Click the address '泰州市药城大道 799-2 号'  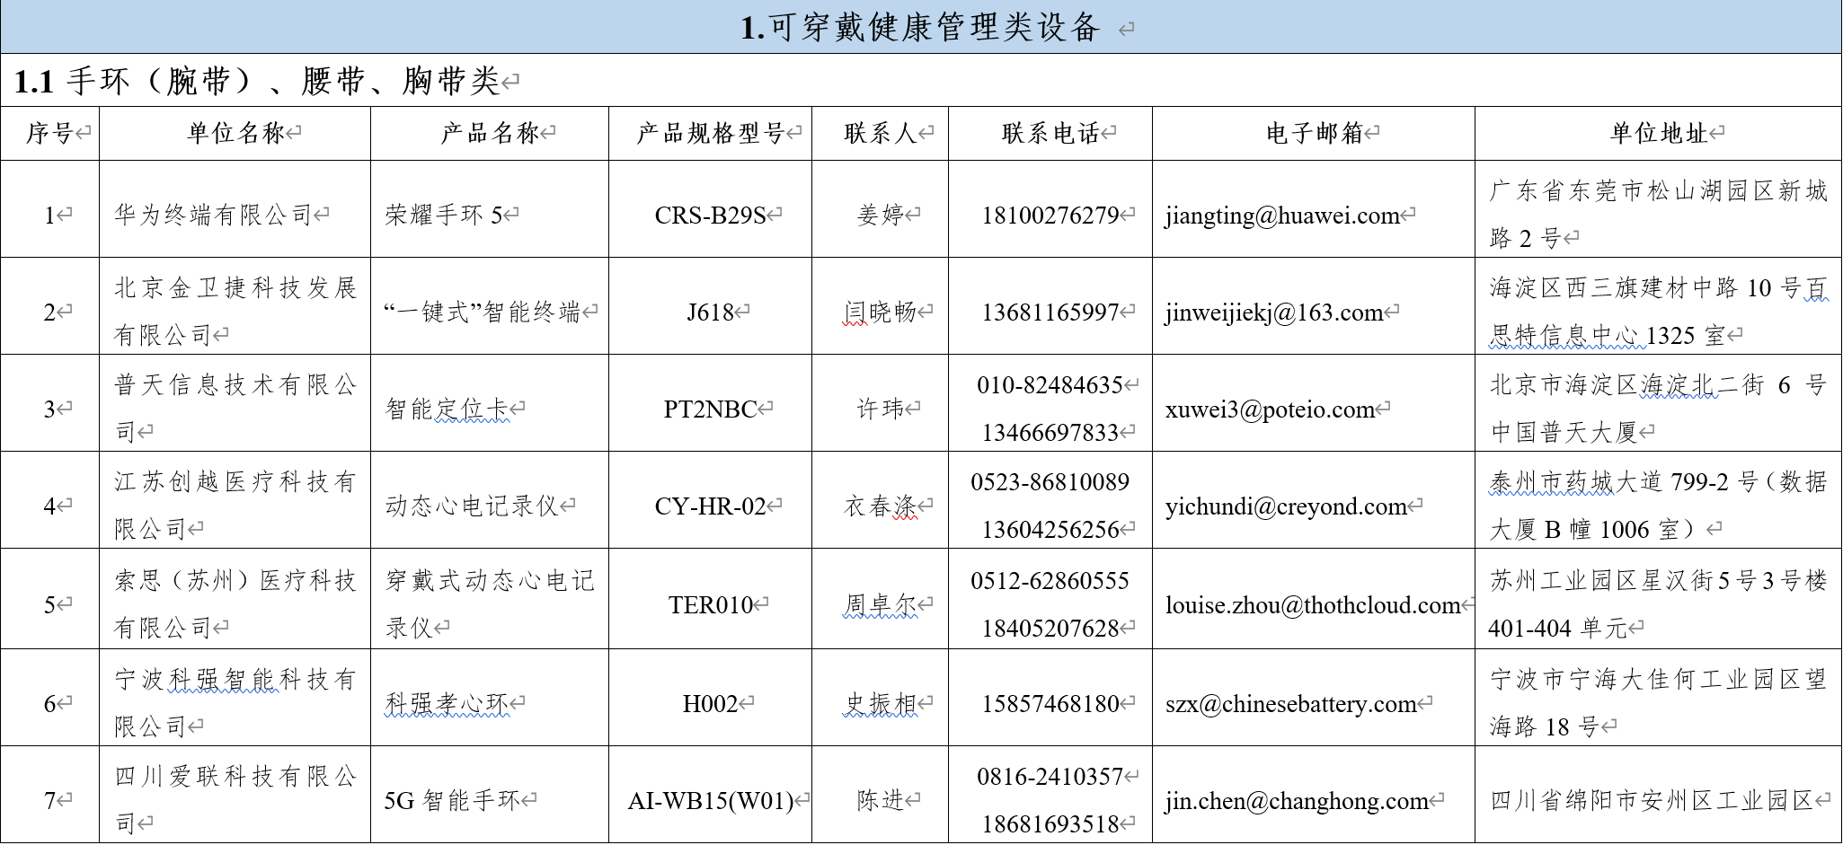coord(1623,482)
